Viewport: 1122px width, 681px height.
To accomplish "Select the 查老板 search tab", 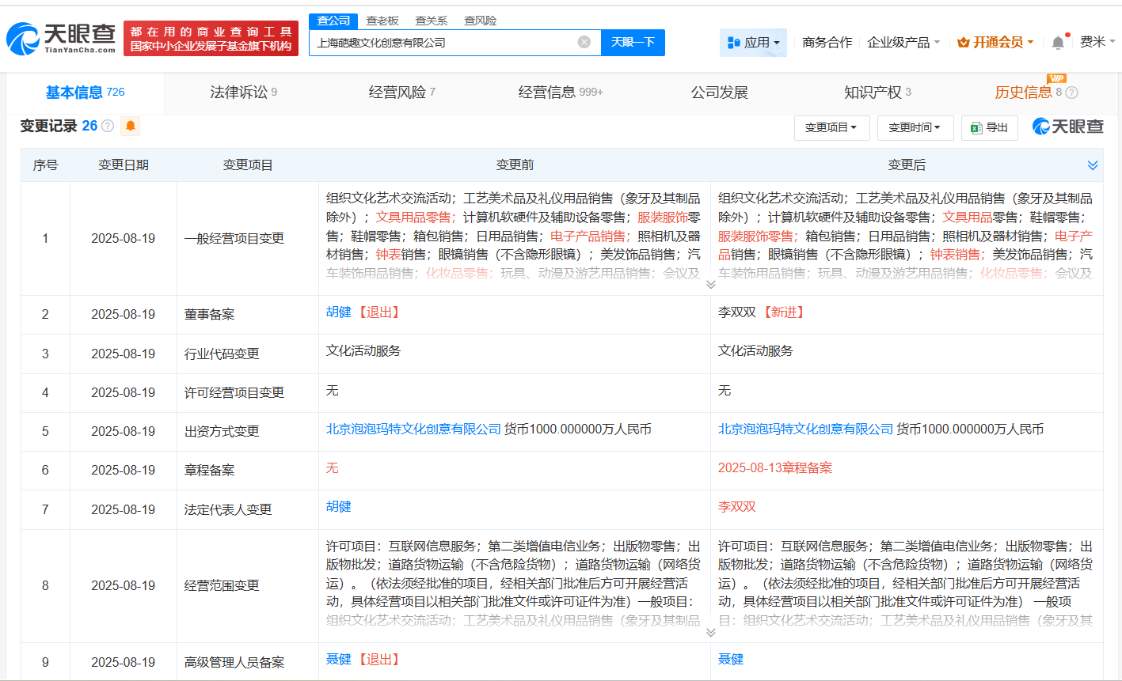I will (x=382, y=21).
